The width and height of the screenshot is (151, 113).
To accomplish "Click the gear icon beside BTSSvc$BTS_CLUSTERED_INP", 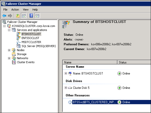I will tap(70, 102).
